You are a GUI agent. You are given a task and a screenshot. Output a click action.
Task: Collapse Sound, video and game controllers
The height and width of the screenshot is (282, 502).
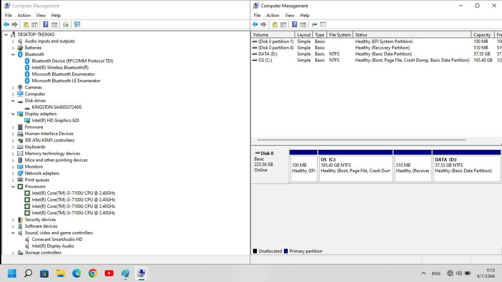click(13, 233)
